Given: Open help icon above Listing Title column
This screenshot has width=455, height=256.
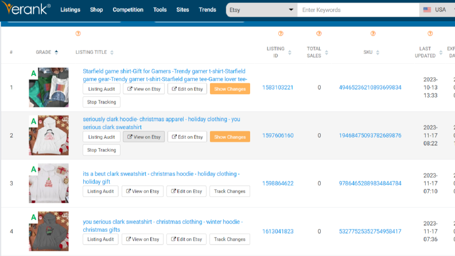Looking at the screenshot, I should [x=78, y=34].
